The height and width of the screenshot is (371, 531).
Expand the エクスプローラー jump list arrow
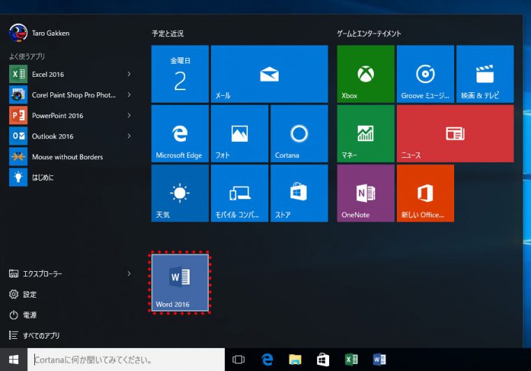[x=129, y=273]
